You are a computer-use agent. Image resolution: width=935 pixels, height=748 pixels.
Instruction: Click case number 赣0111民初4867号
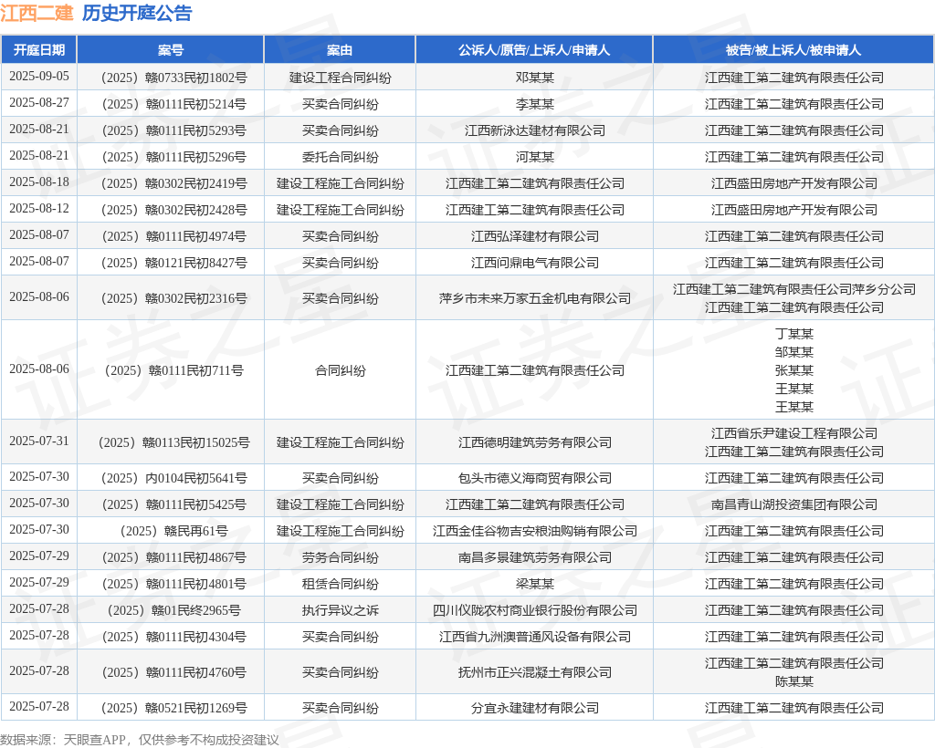[174, 557]
